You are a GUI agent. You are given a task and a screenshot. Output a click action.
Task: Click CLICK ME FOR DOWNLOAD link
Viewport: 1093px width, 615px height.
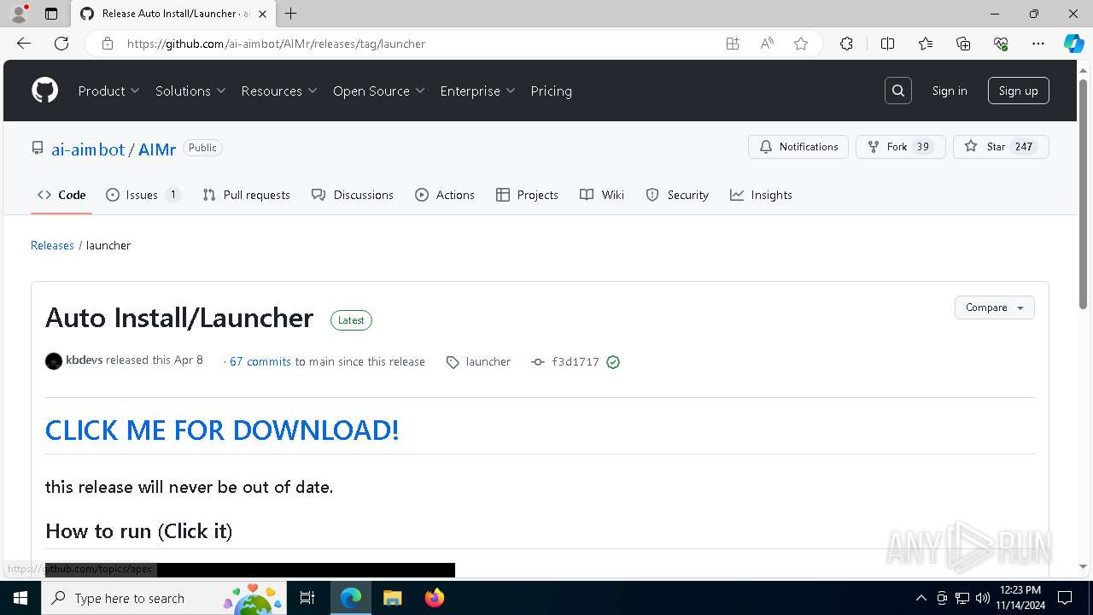point(222,430)
